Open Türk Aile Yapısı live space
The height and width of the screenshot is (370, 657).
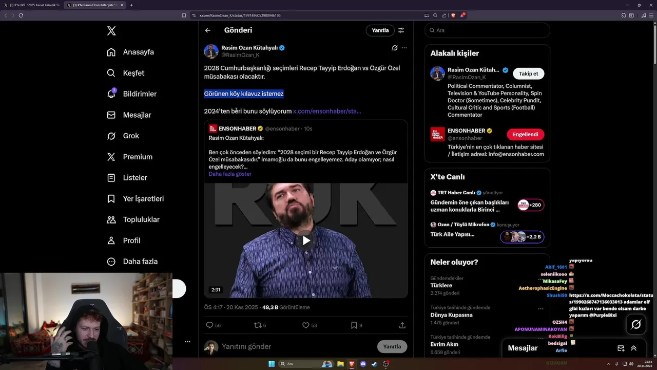tap(487, 233)
